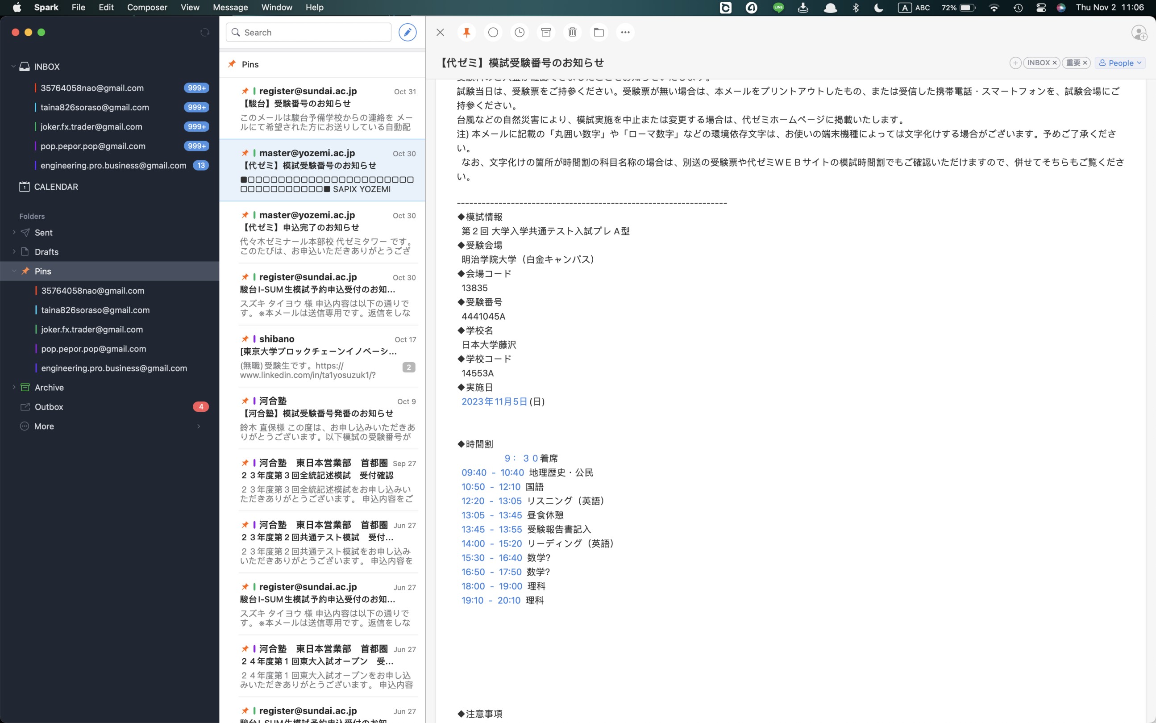The image size is (1156, 723).
Task: Click the sync refresh icon in sidebar
Action: pos(204,32)
